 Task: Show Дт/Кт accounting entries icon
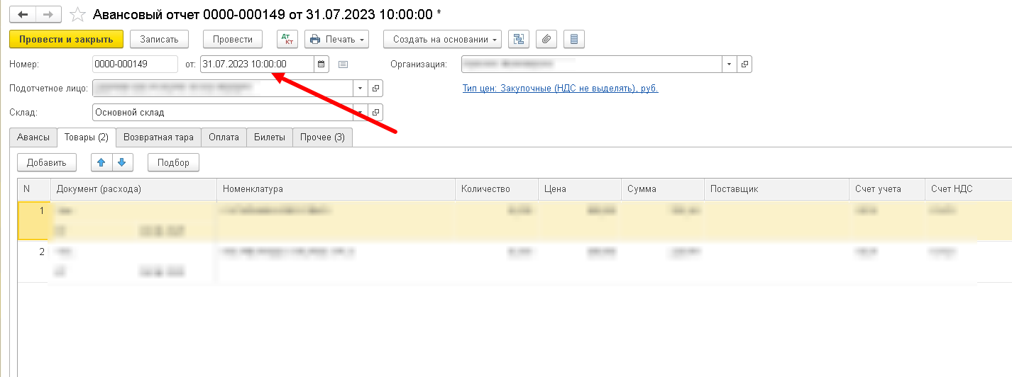(x=287, y=39)
